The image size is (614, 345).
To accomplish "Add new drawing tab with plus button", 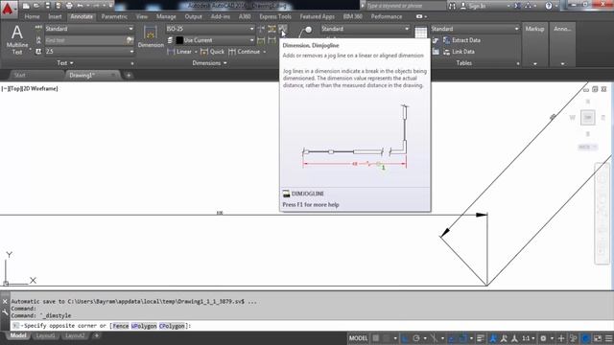I will coord(129,75).
